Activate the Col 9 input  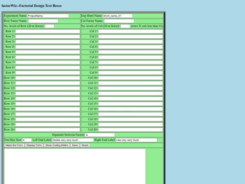coord(131,73)
